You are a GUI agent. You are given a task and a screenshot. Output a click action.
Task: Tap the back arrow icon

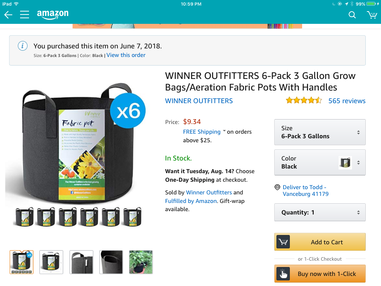click(8, 15)
